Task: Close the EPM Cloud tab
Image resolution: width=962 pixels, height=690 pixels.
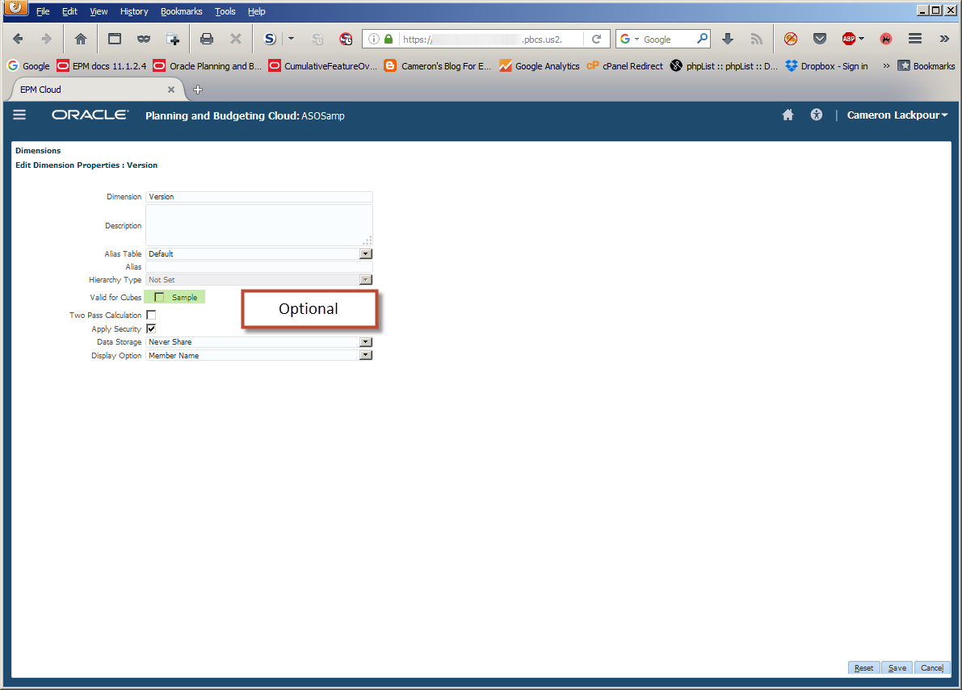Action: coord(171,90)
